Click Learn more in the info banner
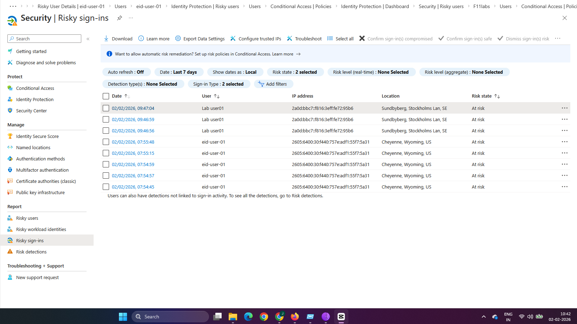This screenshot has width=577, height=324. [283, 54]
